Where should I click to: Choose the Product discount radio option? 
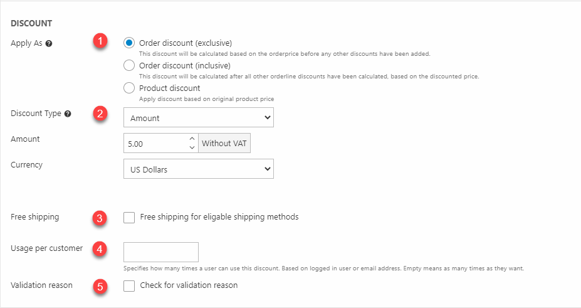[x=129, y=88]
